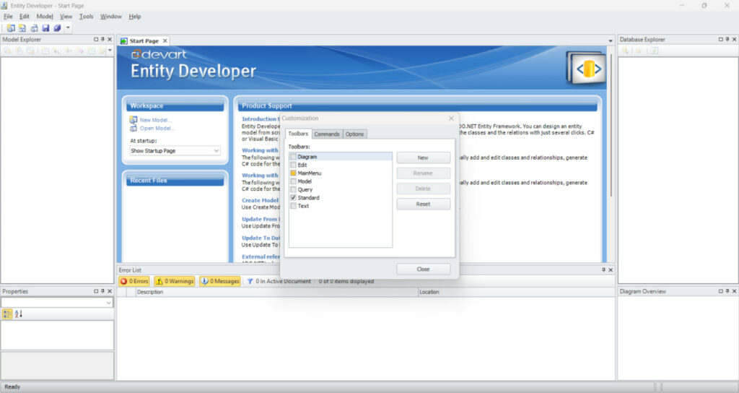Check the Query toolbar checkbox
739x393 pixels.
[x=293, y=189]
